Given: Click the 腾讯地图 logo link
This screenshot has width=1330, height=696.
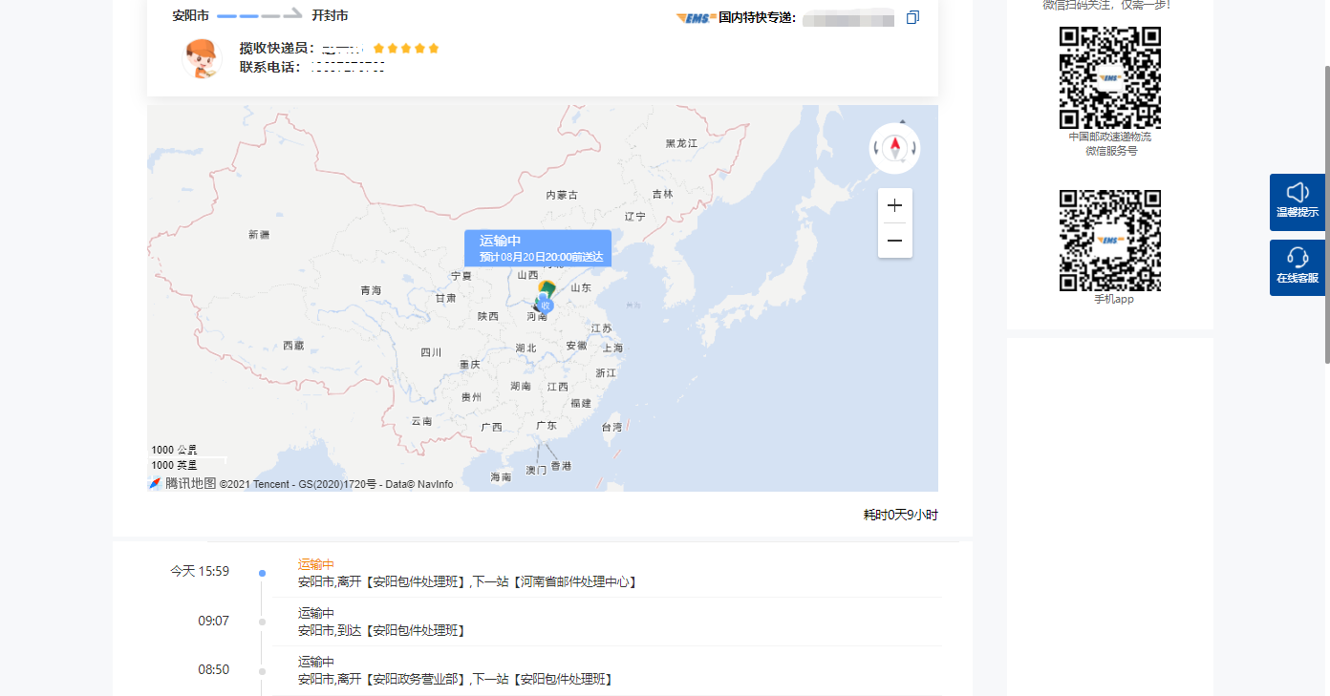Looking at the screenshot, I should click(182, 483).
